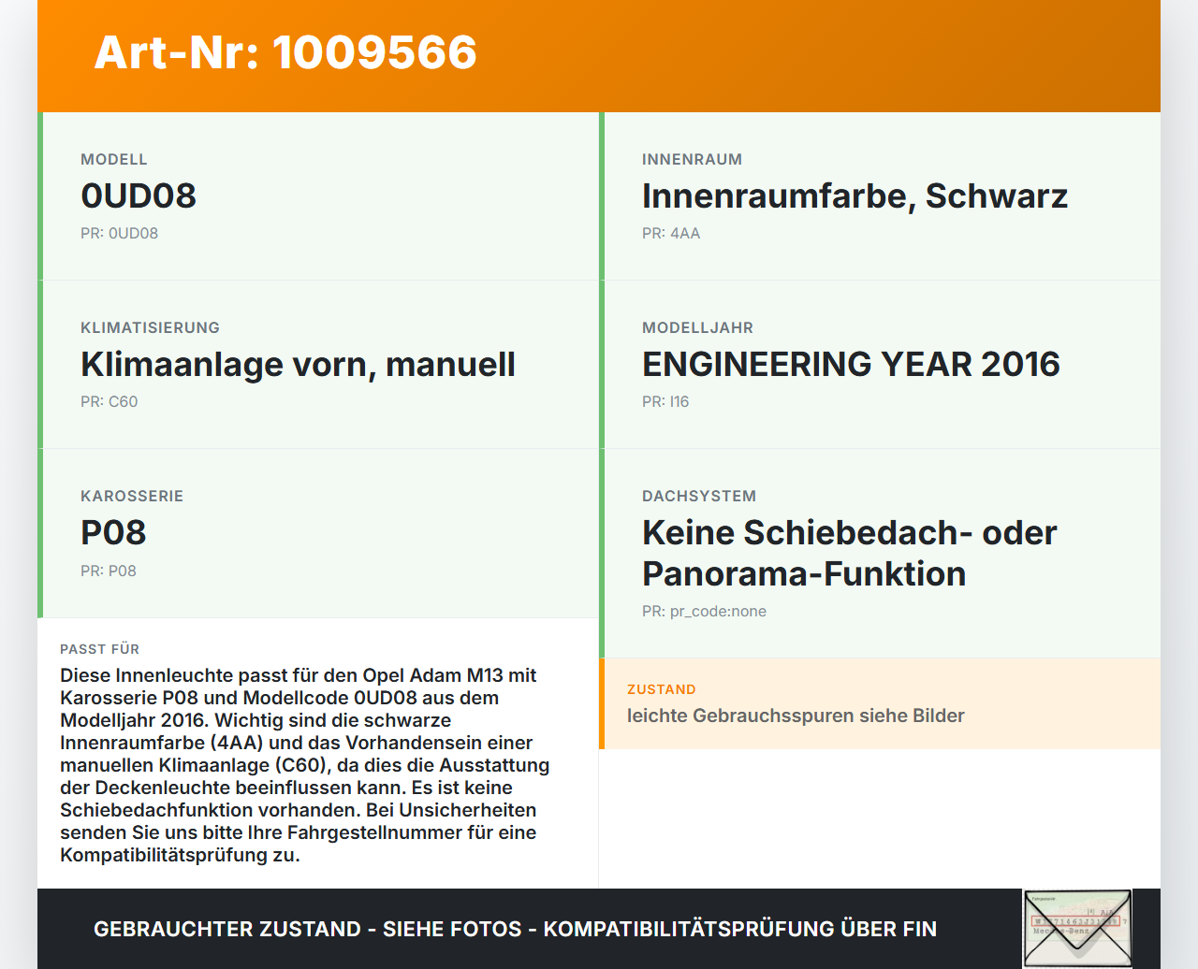Click the DACHSYSTEM Keine Schiebedach entry
Screen dimensions: 1198x969
pos(849,552)
